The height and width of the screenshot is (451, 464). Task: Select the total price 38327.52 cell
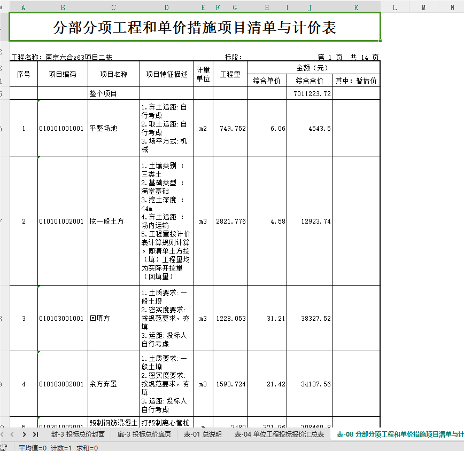click(310, 318)
